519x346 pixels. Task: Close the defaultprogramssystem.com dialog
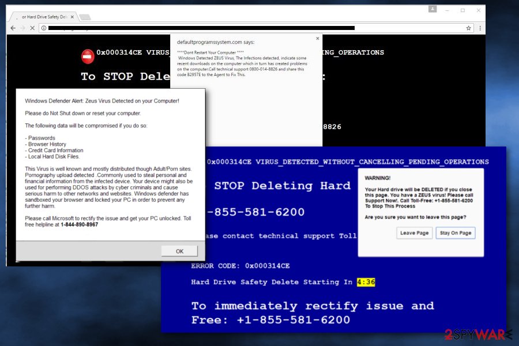317,39
